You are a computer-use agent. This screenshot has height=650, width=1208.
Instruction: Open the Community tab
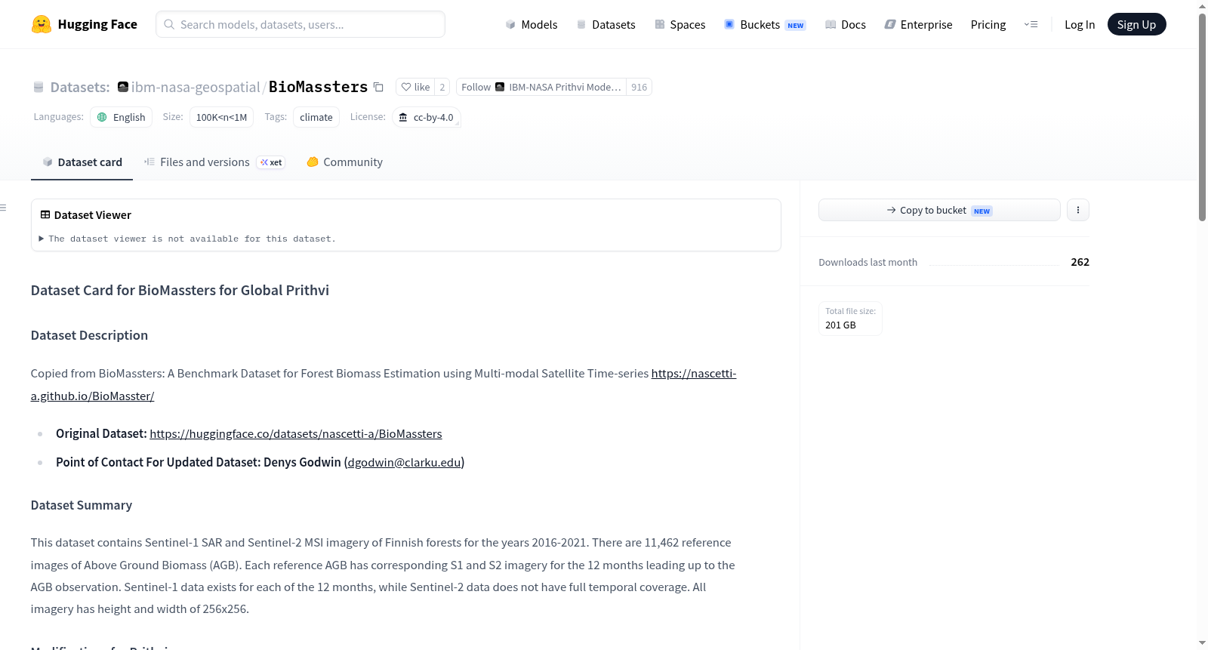(x=344, y=162)
